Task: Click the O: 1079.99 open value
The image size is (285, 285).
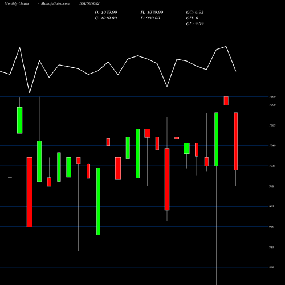Action: (106, 13)
